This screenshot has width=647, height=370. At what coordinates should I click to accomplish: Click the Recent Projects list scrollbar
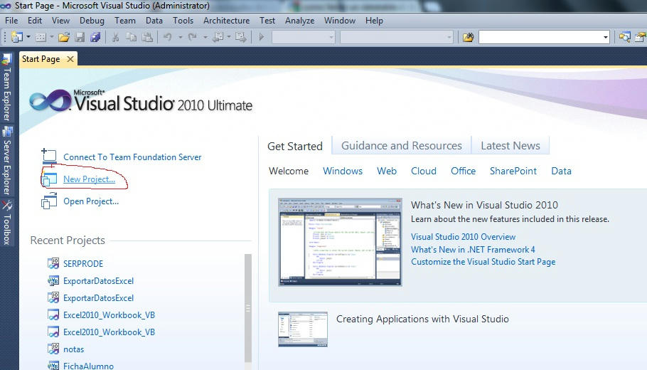248,309
